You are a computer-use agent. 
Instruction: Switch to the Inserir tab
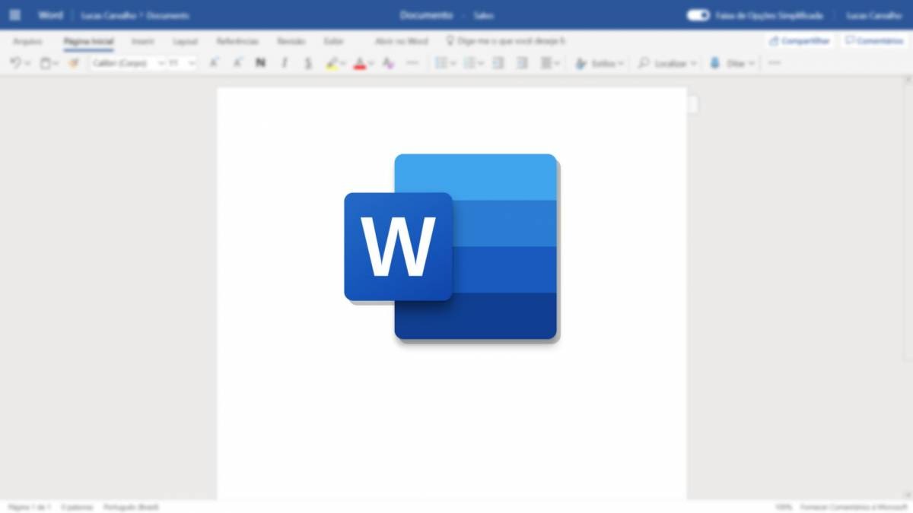(x=142, y=41)
